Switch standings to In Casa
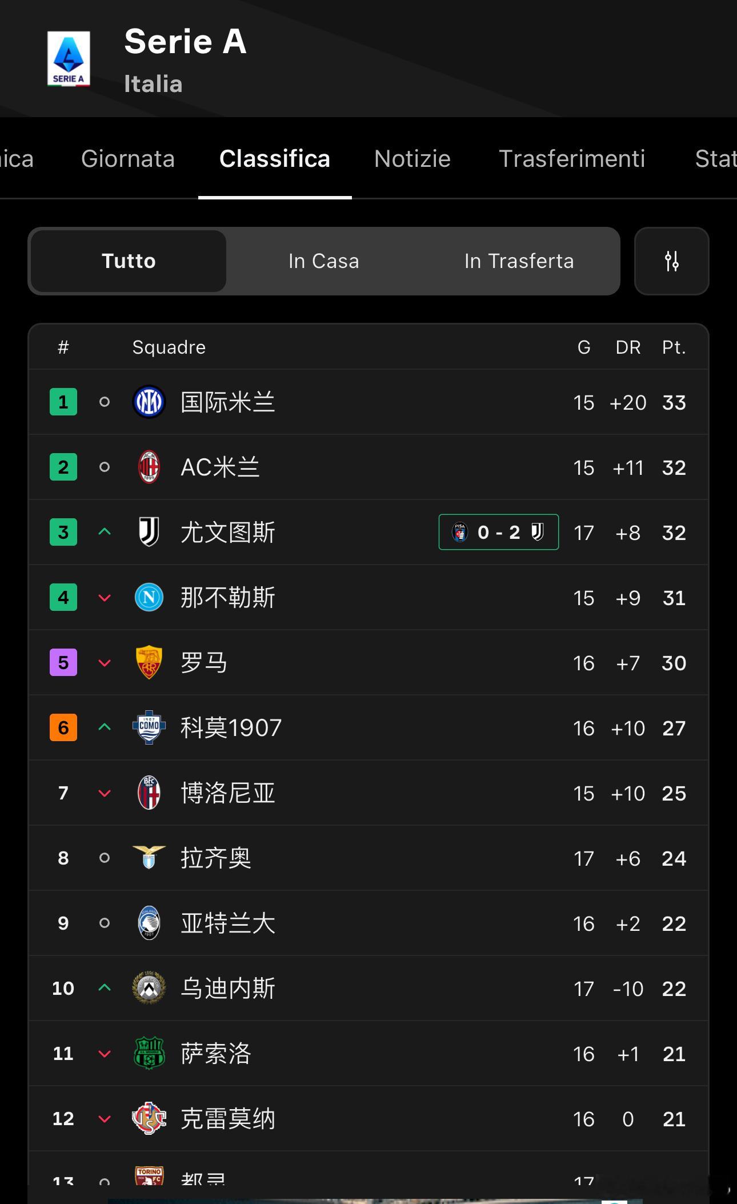The image size is (737, 1204). pos(323,261)
